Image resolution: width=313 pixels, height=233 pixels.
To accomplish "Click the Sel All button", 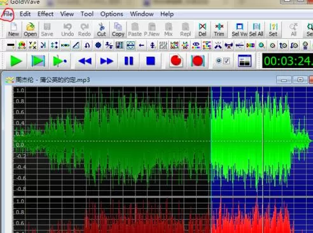I will [256, 29].
